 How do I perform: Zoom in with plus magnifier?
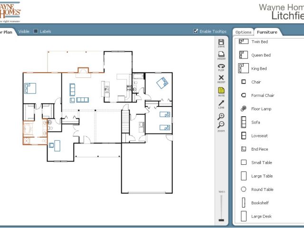[x=221, y=116]
